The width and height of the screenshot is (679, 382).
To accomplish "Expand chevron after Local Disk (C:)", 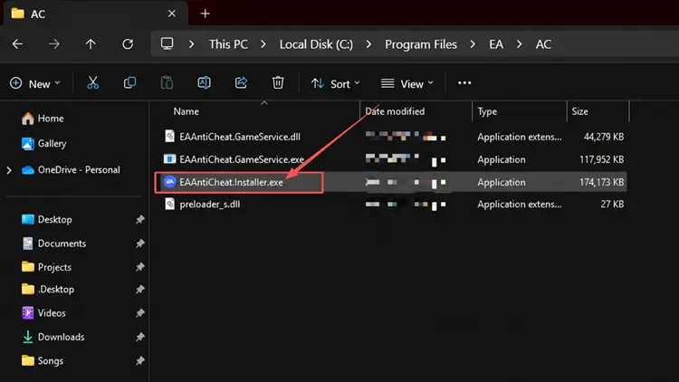I will tap(368, 44).
